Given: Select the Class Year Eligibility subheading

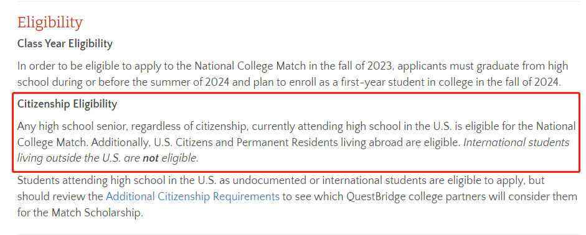Looking at the screenshot, I should click(x=65, y=44).
